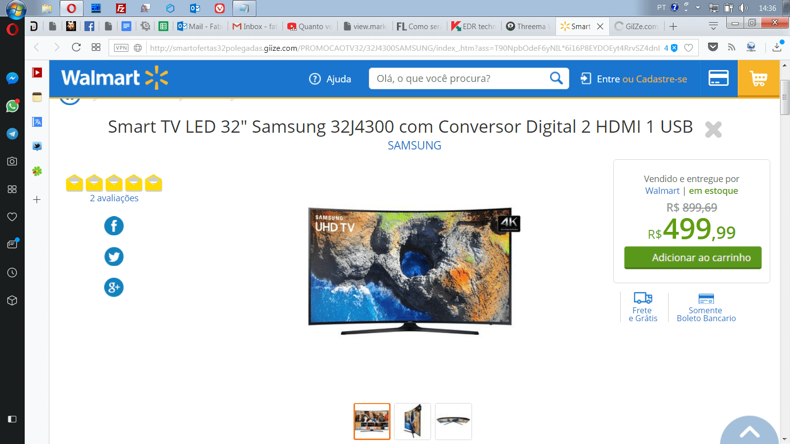Expand the tab menu dropdown
790x444 pixels.
713,26
